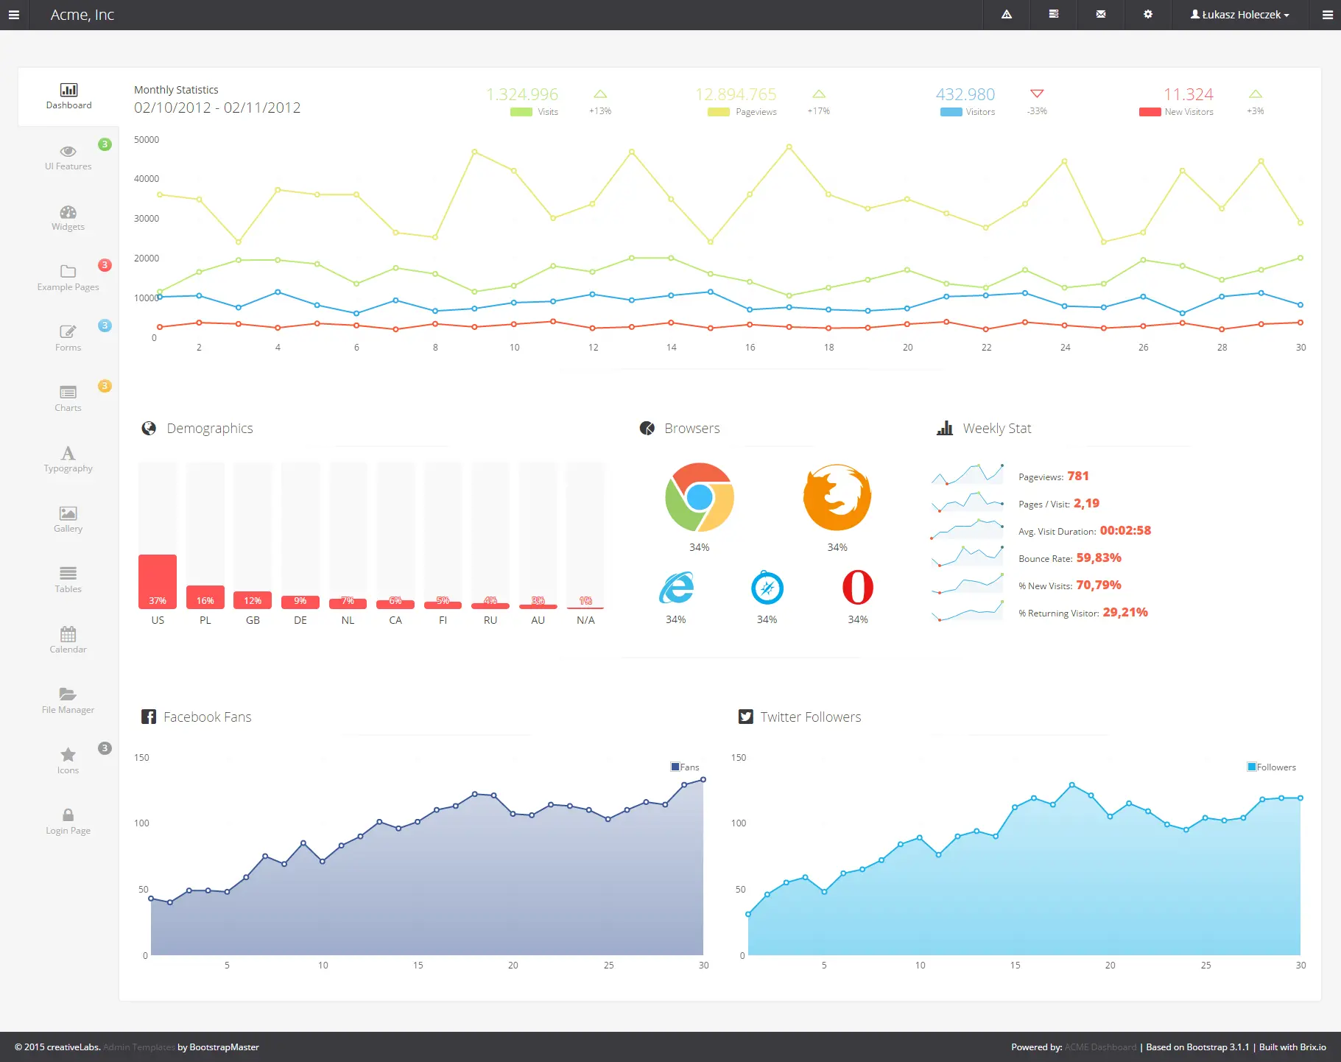Viewport: 1341px width, 1062px height.
Task: Click the settings gear icon in header
Action: point(1147,15)
